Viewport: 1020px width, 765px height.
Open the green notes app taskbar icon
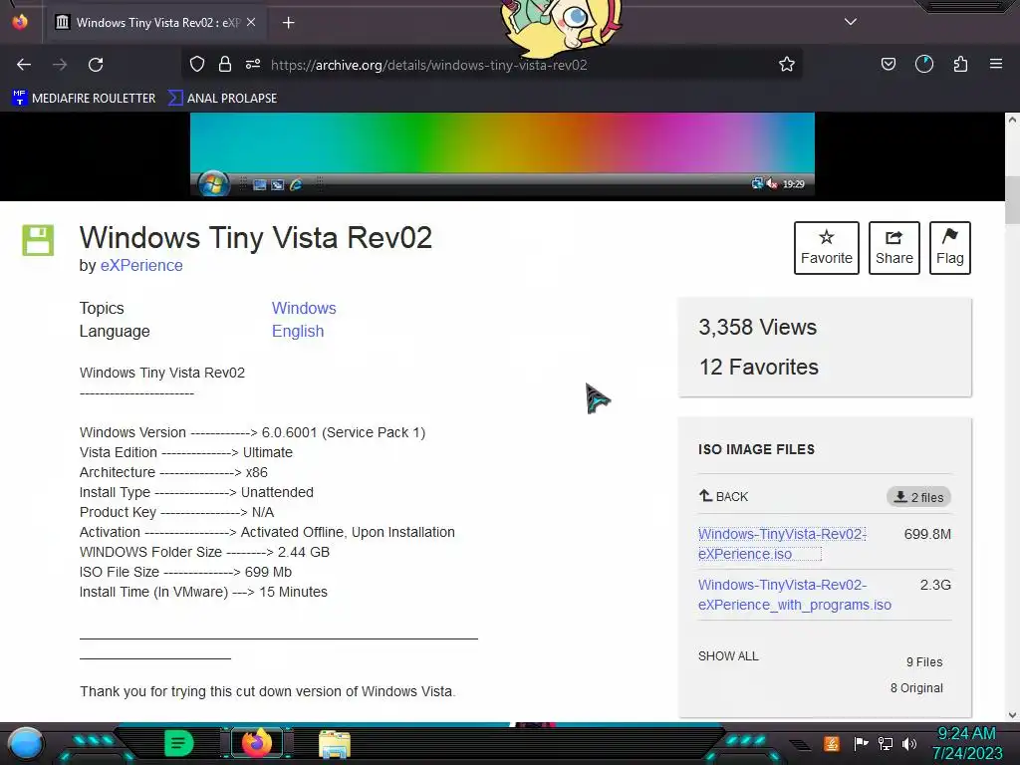click(x=178, y=743)
